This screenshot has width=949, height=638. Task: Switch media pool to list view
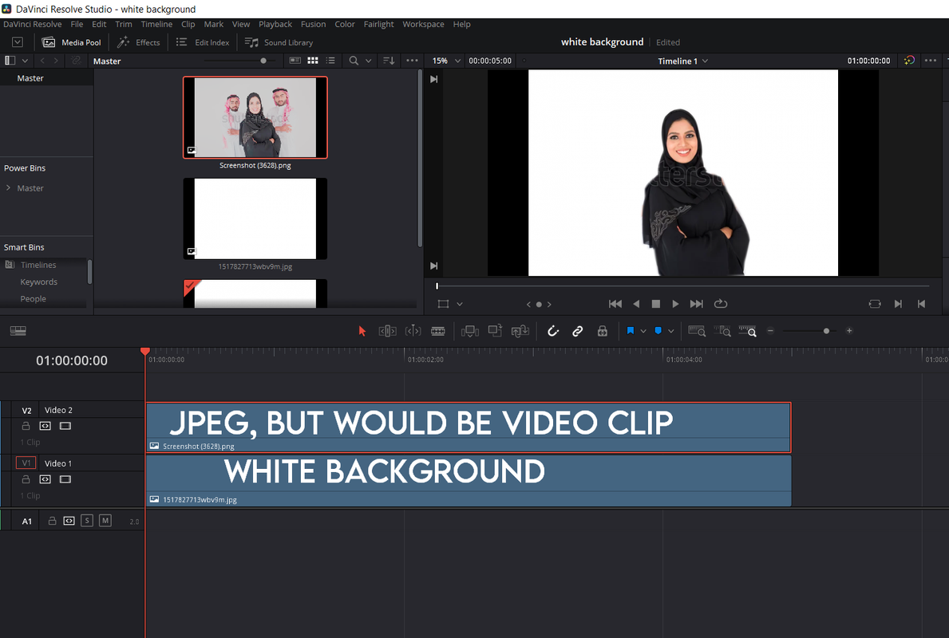pyautogui.click(x=330, y=61)
